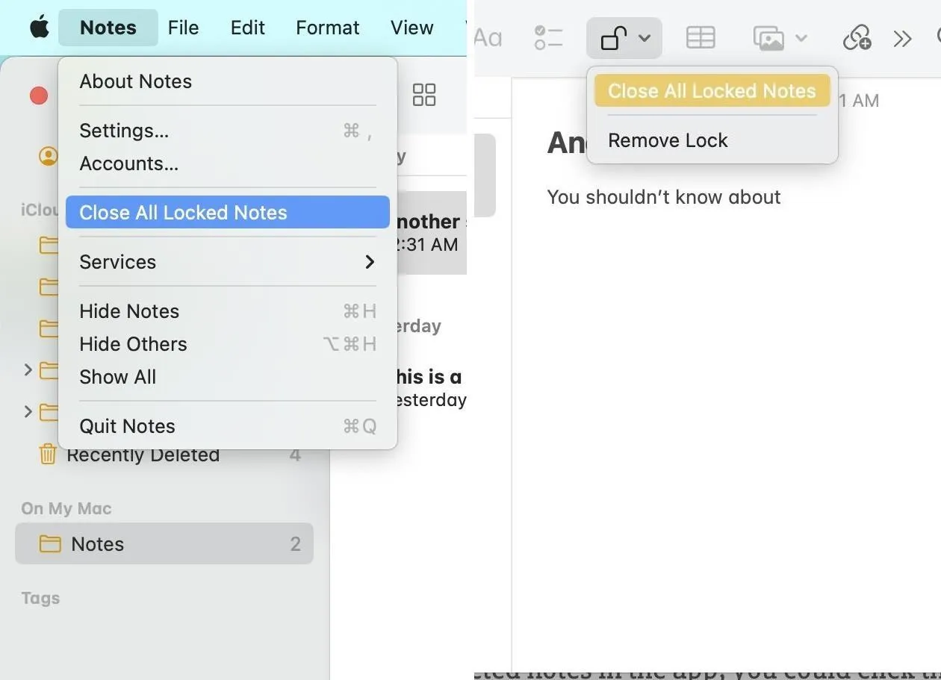This screenshot has height=680, width=941.
Task: Open the Edit menu
Action: pos(247,28)
